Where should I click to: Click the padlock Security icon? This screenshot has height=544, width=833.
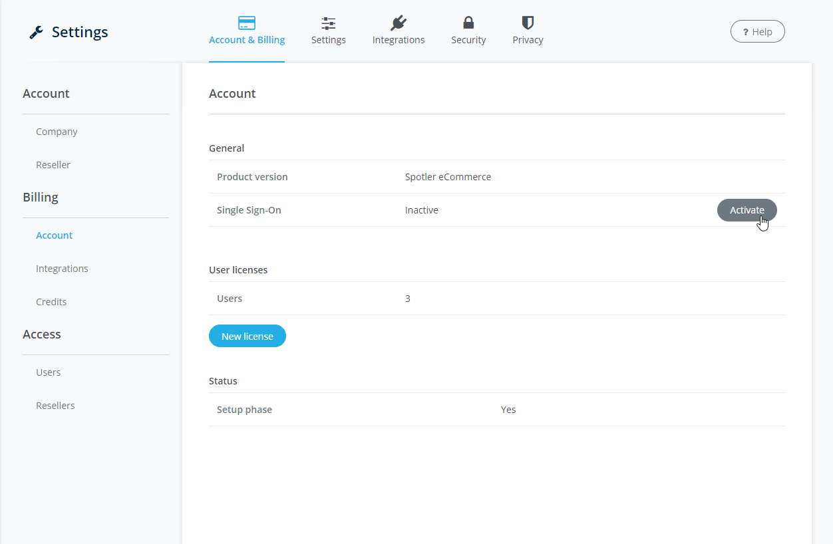pos(468,23)
